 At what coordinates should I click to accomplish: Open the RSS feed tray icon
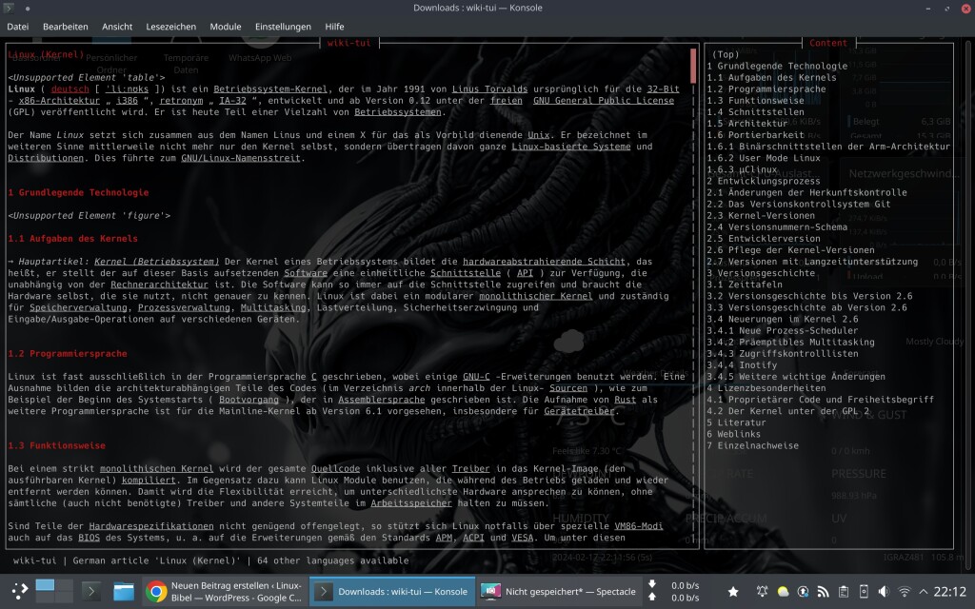pyautogui.click(x=824, y=592)
